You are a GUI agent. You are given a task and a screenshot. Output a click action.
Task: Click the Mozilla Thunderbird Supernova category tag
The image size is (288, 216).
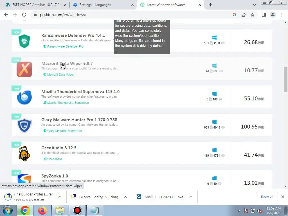click(x=66, y=103)
